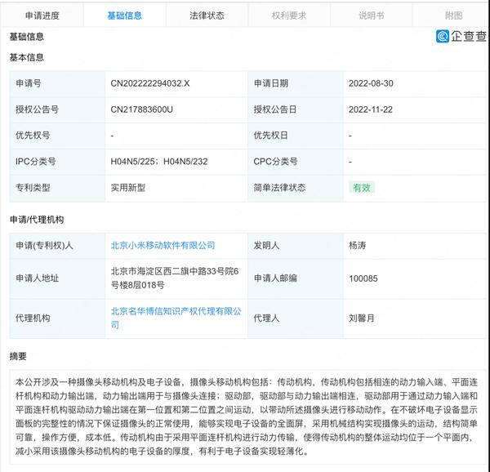This screenshot has width=490, height=472.
Task: Select the 基础信息 tab
Action: pos(125,16)
